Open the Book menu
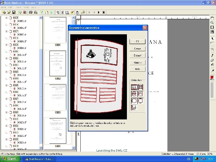Viewport: 216px width, 162px height. coord(3,7)
